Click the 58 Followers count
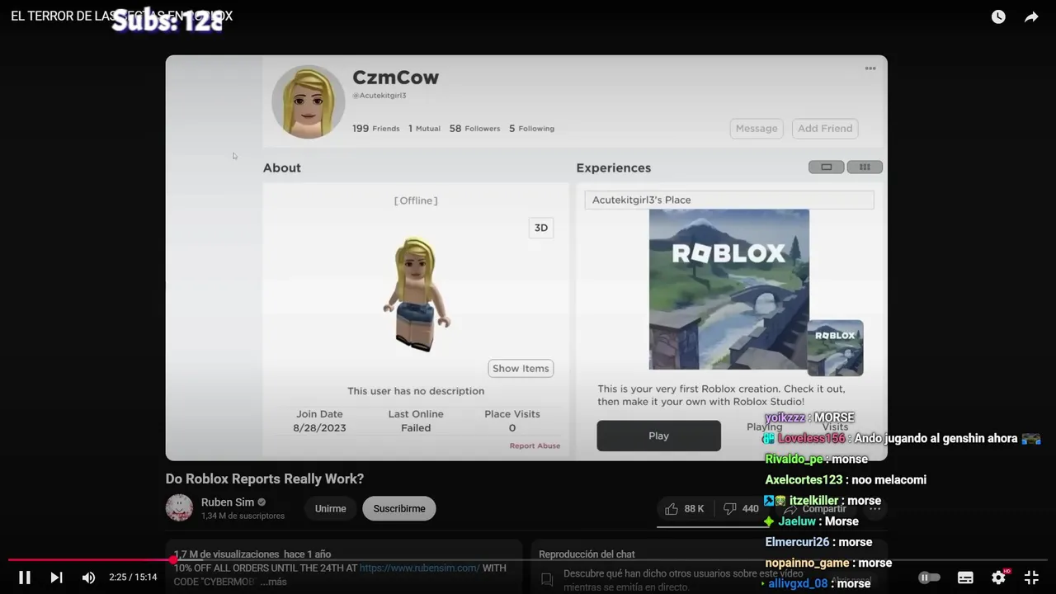The image size is (1056, 594). [x=474, y=129]
